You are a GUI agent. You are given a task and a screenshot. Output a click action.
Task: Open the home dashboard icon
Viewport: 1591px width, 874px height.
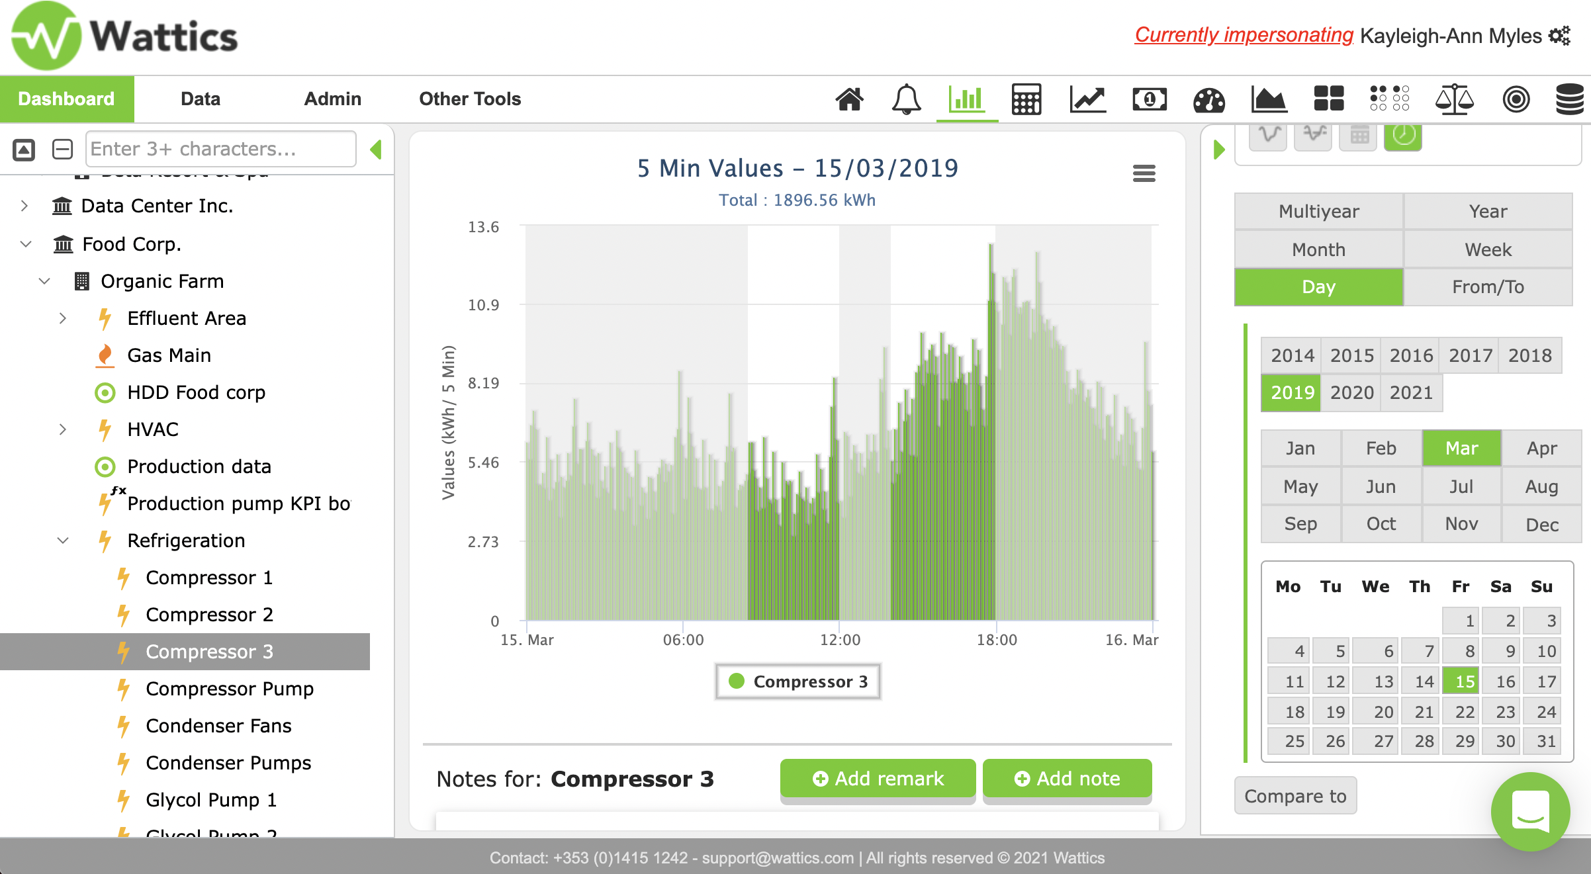click(849, 100)
